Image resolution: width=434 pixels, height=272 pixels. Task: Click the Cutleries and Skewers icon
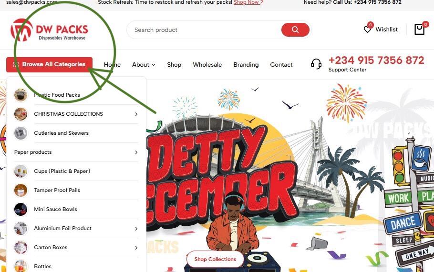(x=21, y=133)
